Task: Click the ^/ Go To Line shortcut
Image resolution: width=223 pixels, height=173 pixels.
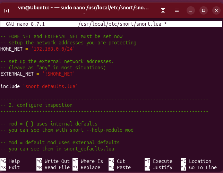Action: point(199,167)
